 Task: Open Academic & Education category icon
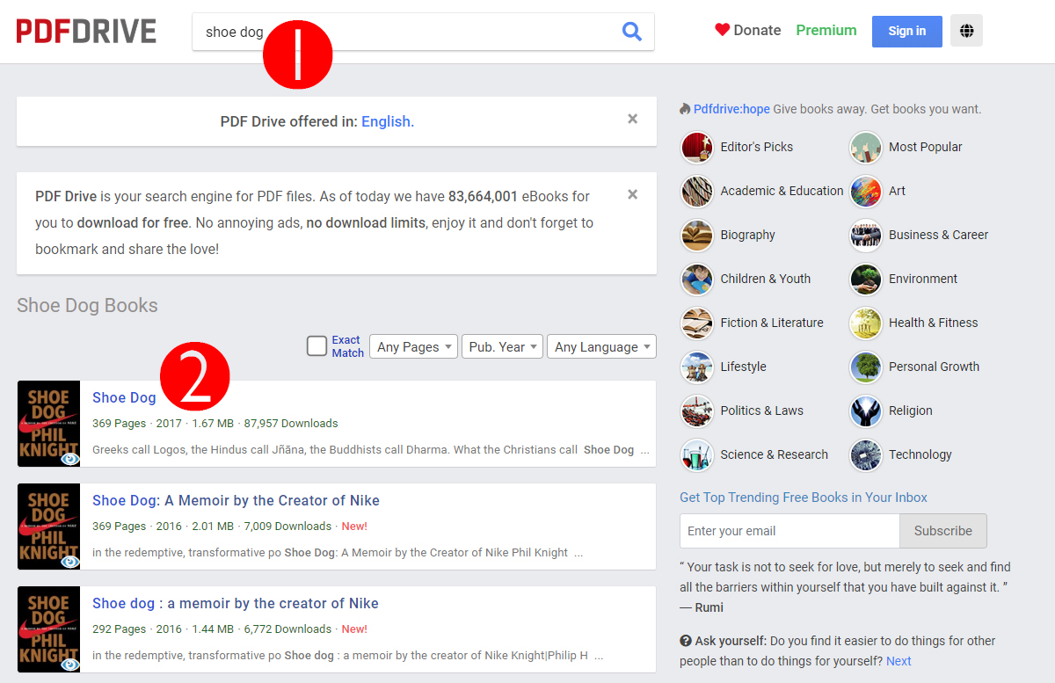(697, 191)
